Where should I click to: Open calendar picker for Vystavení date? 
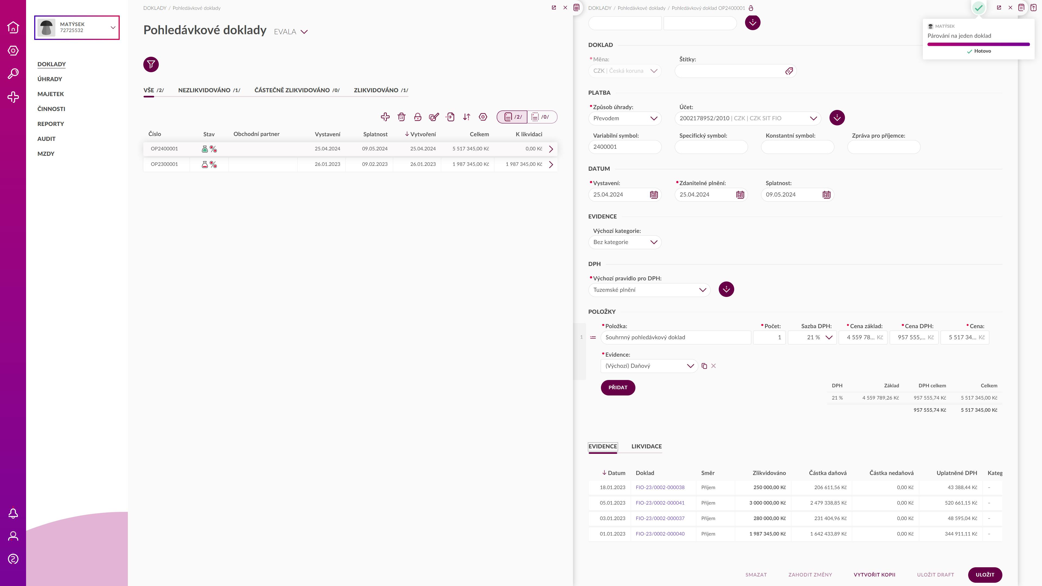coord(654,195)
